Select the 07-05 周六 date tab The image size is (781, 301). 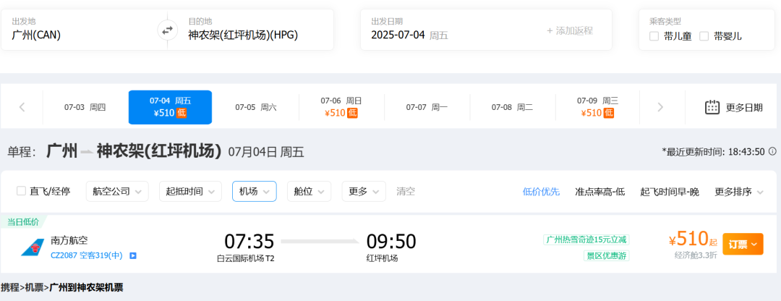255,107
